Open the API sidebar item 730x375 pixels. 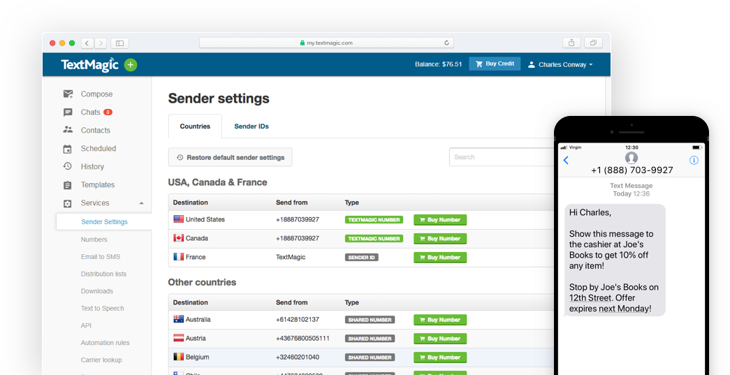coord(86,325)
